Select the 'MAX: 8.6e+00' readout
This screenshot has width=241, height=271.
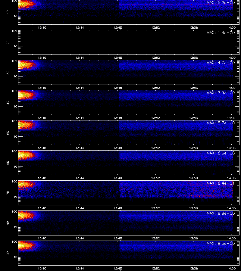[x=221, y=153]
